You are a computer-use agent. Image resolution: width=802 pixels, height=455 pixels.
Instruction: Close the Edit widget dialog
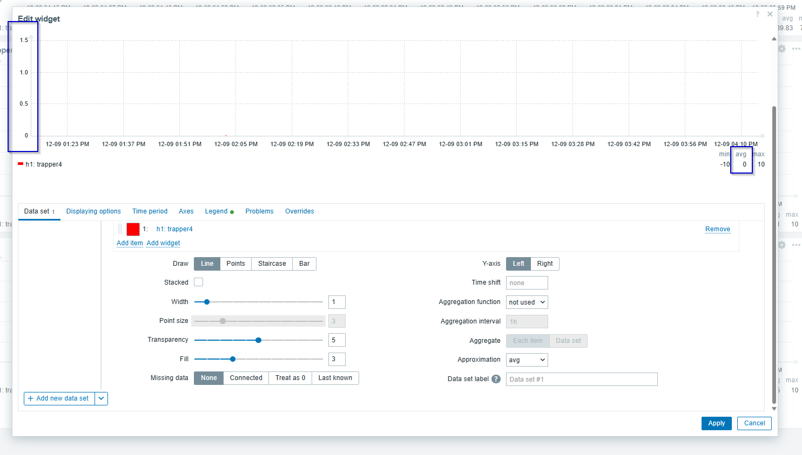770,14
